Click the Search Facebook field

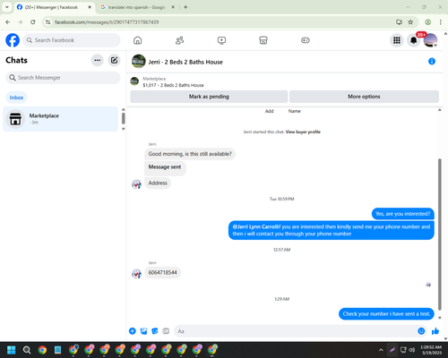pos(72,40)
